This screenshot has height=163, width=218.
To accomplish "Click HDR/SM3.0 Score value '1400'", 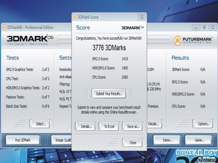I will coord(125,68).
